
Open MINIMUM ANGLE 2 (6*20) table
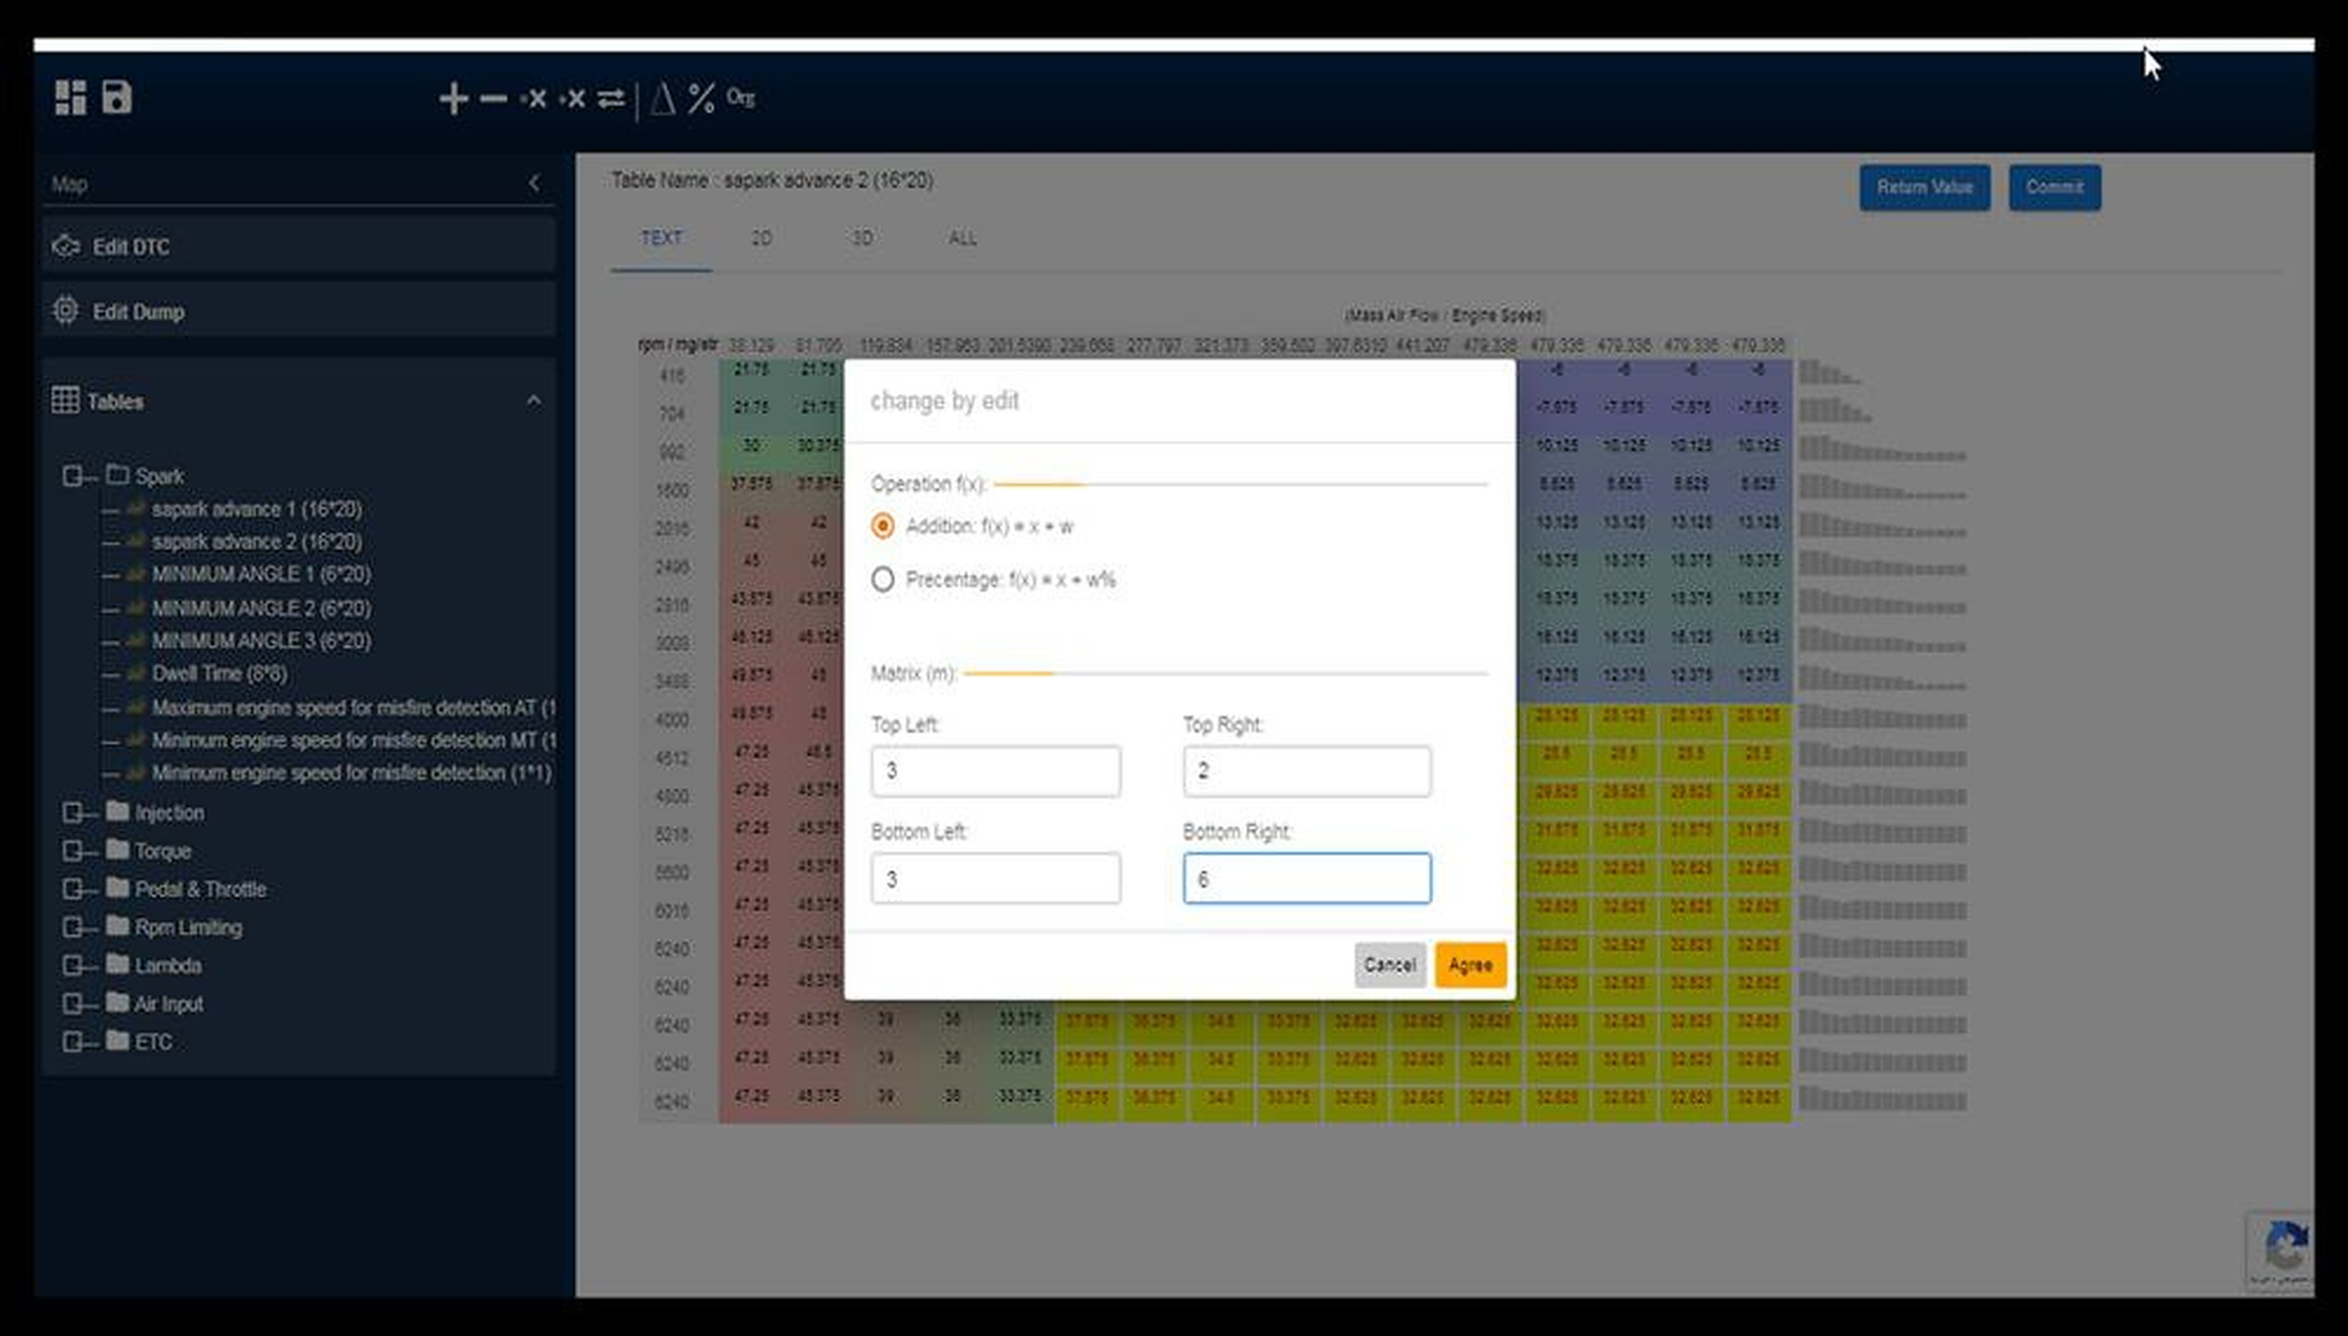click(261, 608)
